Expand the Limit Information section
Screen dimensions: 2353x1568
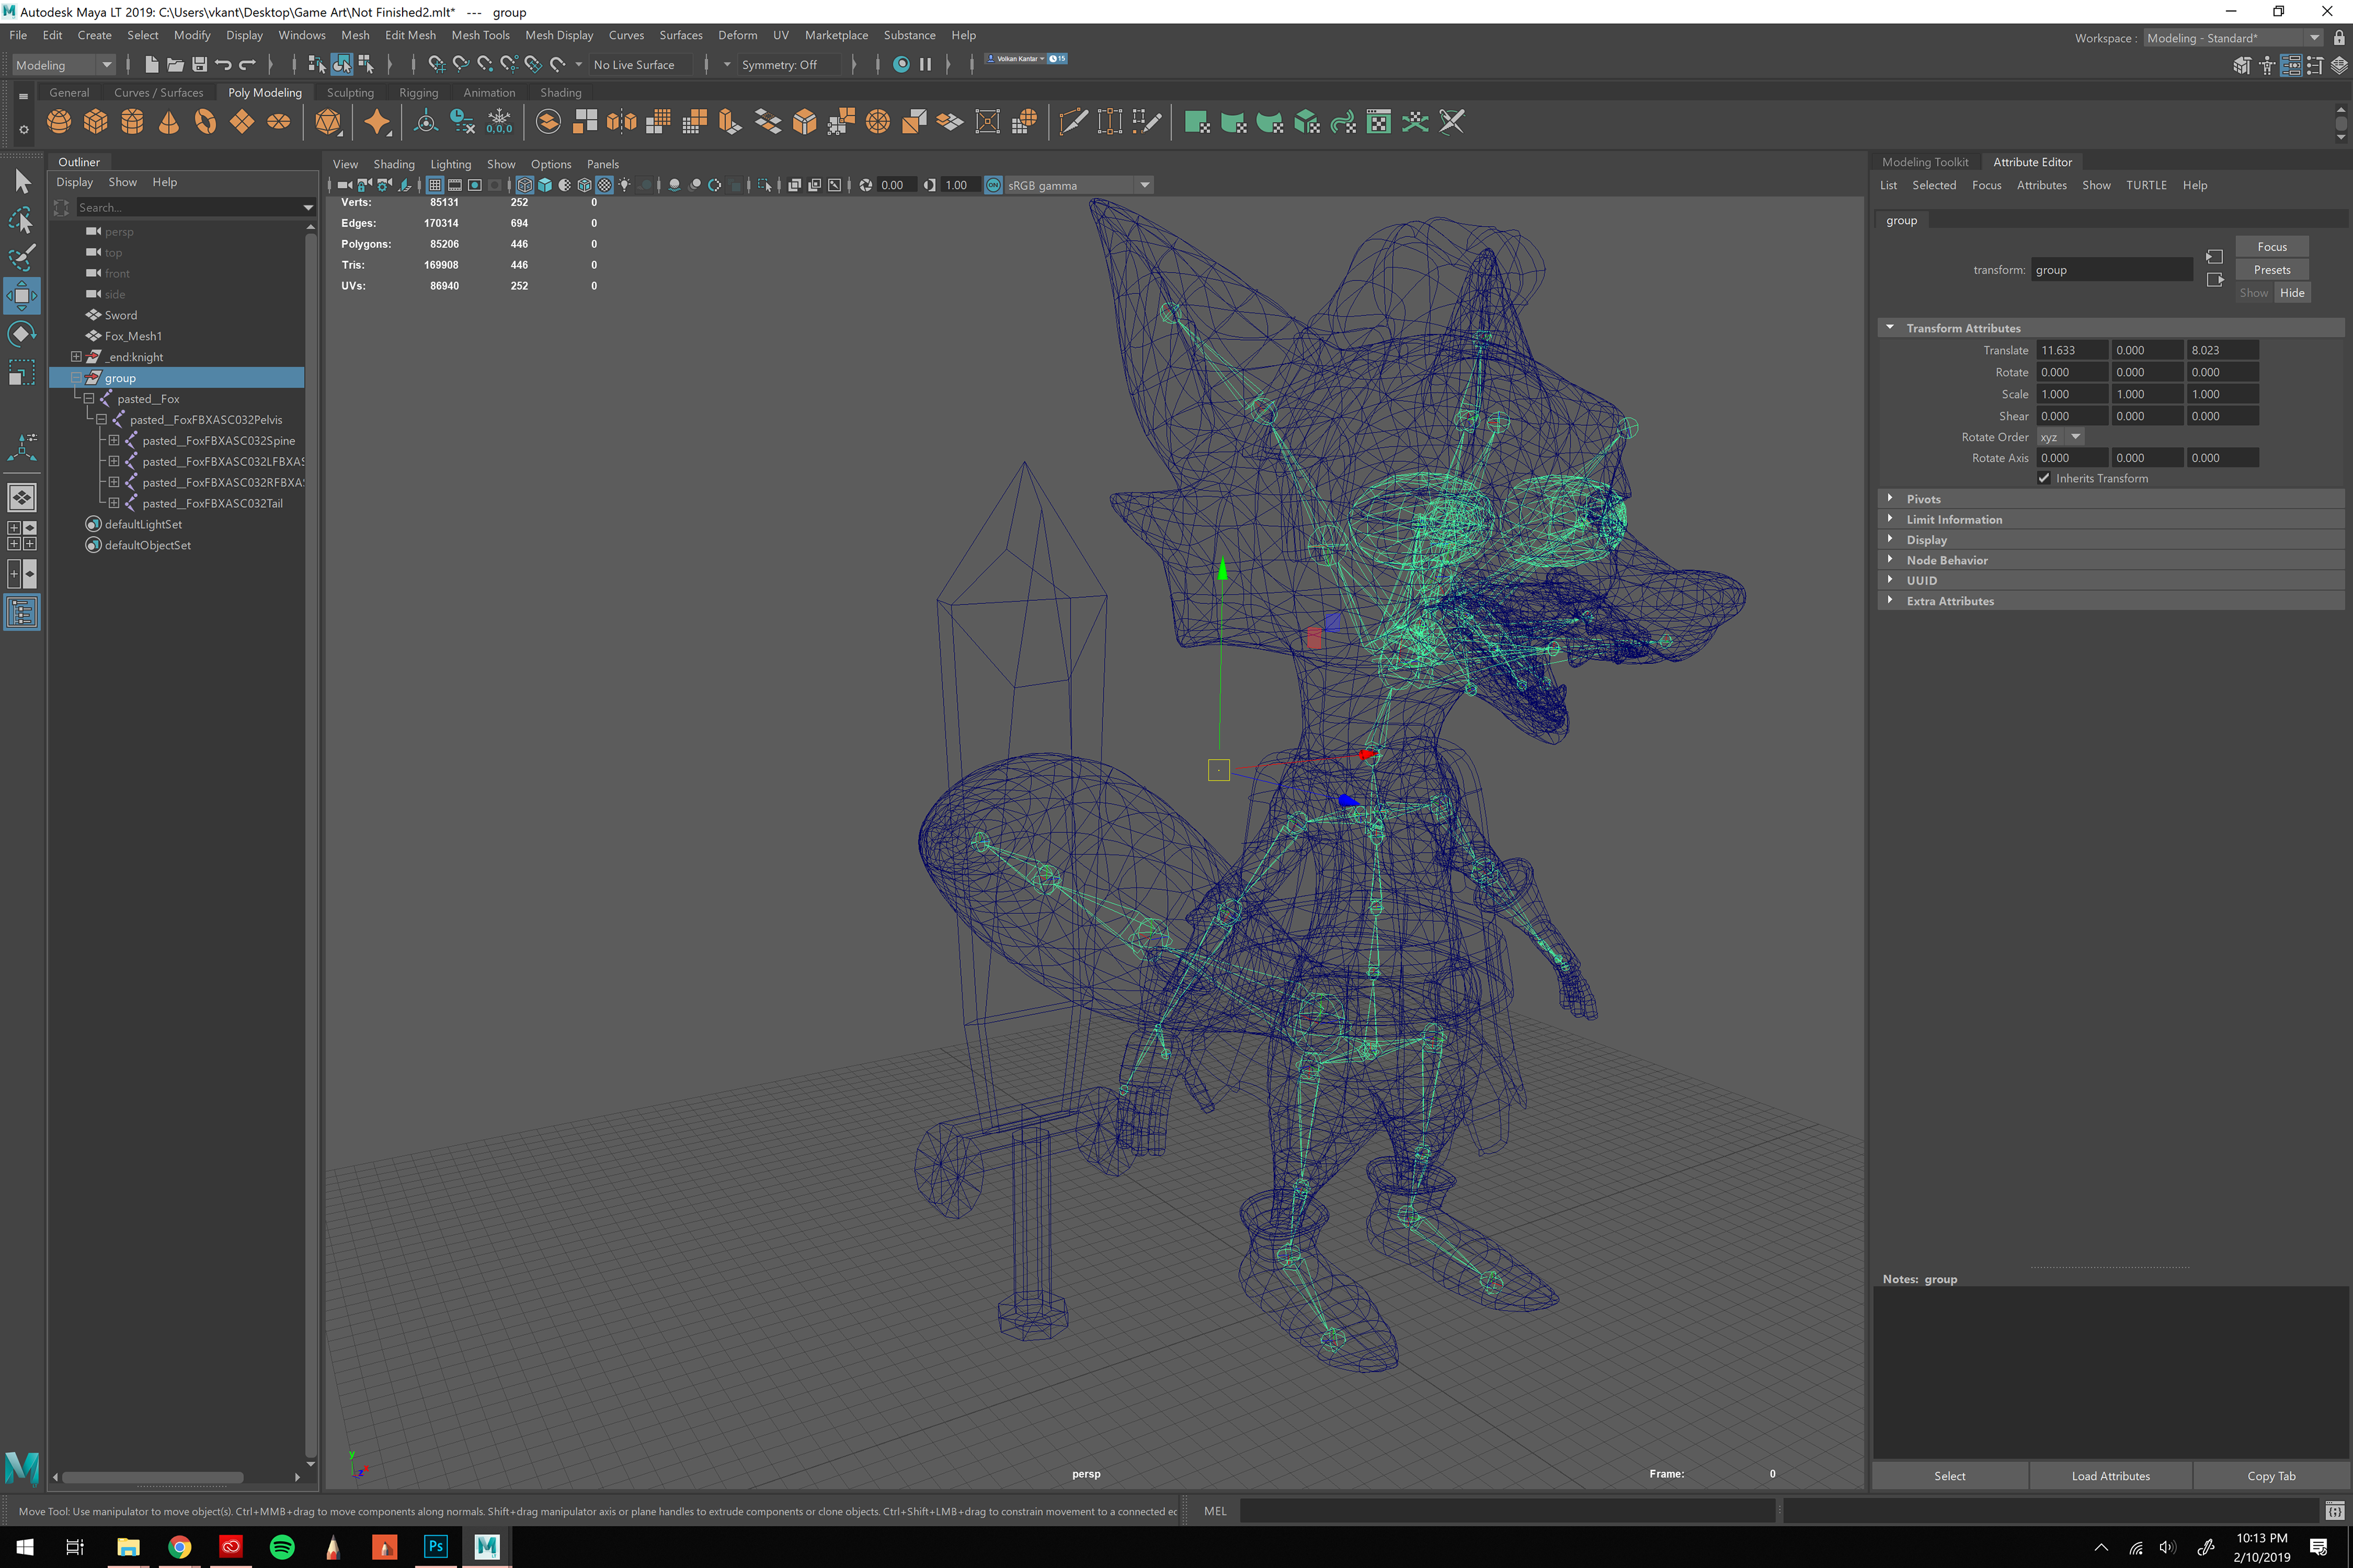1890,519
